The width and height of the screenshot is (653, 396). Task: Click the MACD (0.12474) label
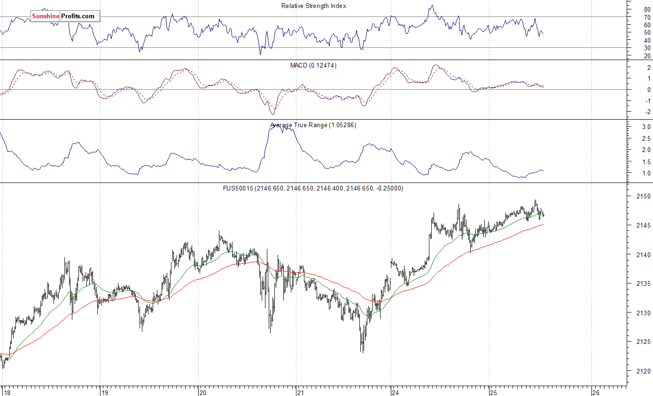313,66
